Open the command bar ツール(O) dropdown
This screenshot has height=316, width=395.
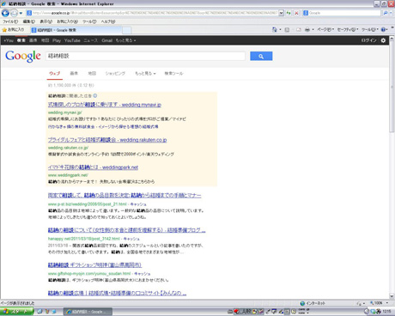[x=370, y=29]
